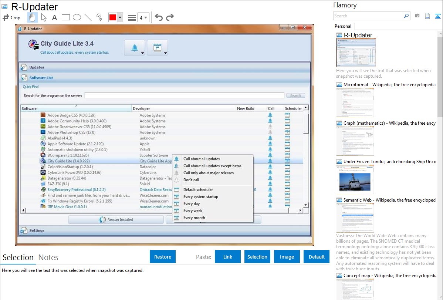This screenshot has width=443, height=300.
Task: Open the line style icon
Action: click(x=132, y=17)
